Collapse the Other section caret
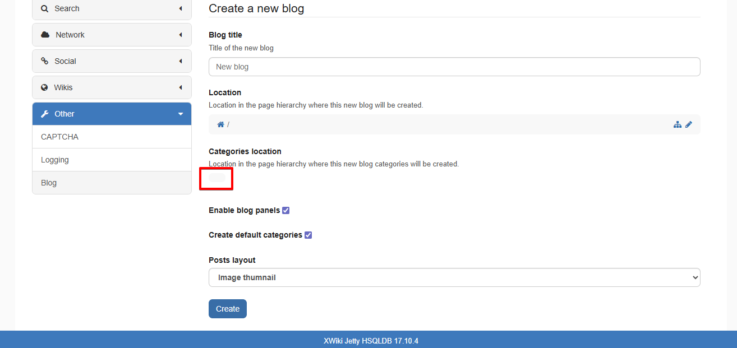The height and width of the screenshot is (348, 737). tap(181, 114)
